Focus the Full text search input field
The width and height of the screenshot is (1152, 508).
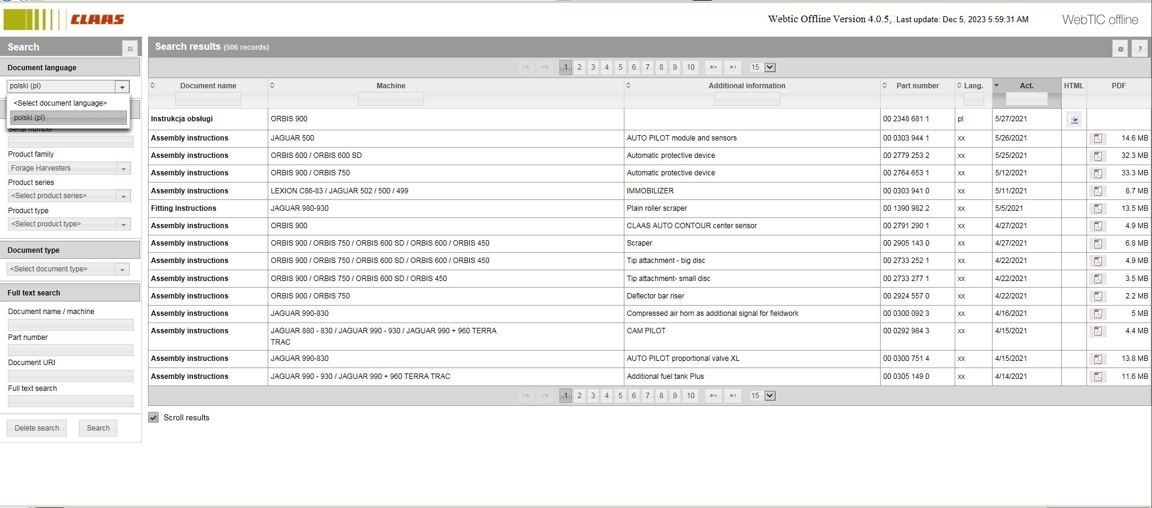pos(70,401)
